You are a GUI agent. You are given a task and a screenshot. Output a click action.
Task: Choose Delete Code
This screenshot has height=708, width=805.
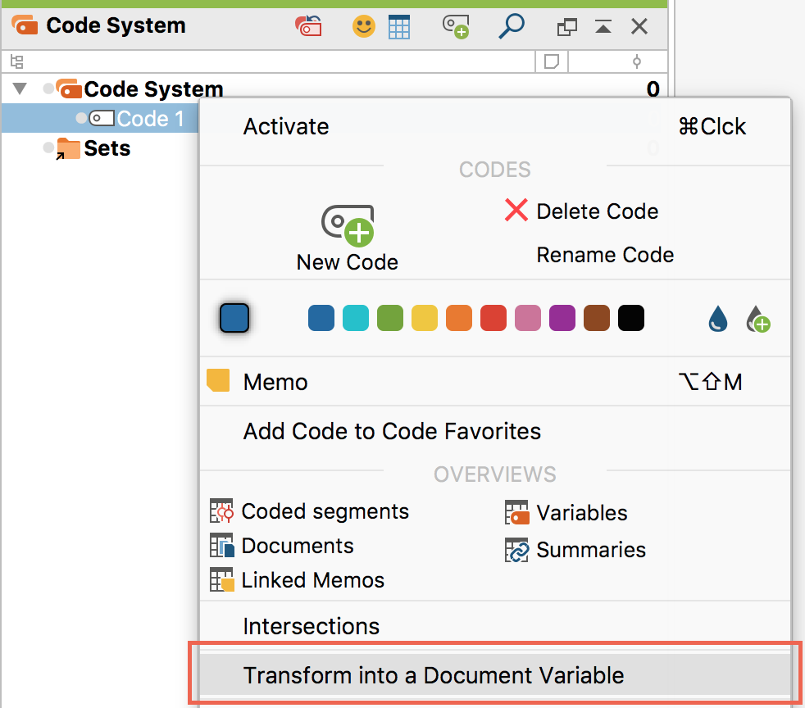[x=597, y=211]
